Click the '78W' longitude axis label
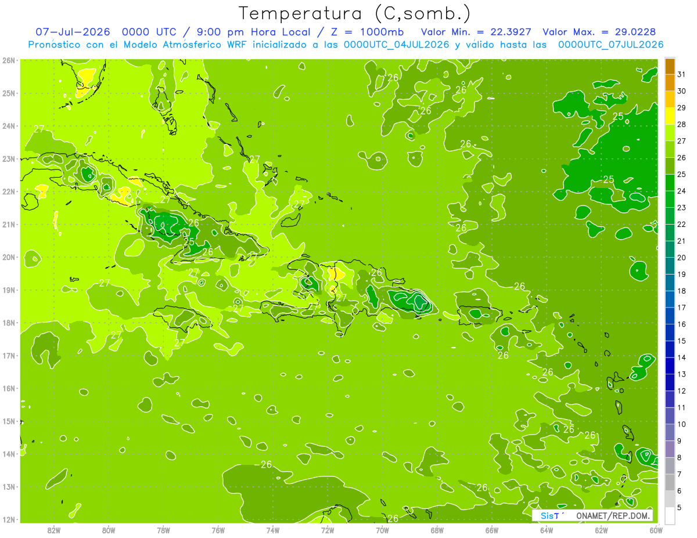697x538 pixels. point(163,530)
